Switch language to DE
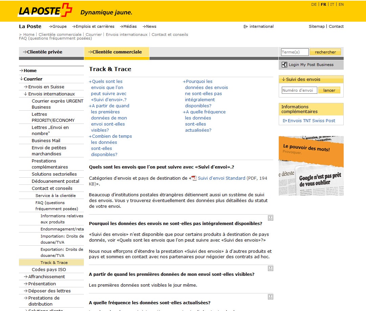This screenshot has width=366, height=311. (314, 4)
